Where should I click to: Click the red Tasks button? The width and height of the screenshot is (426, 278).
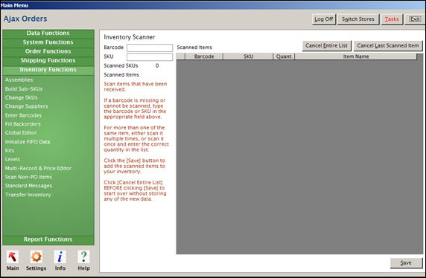click(392, 19)
